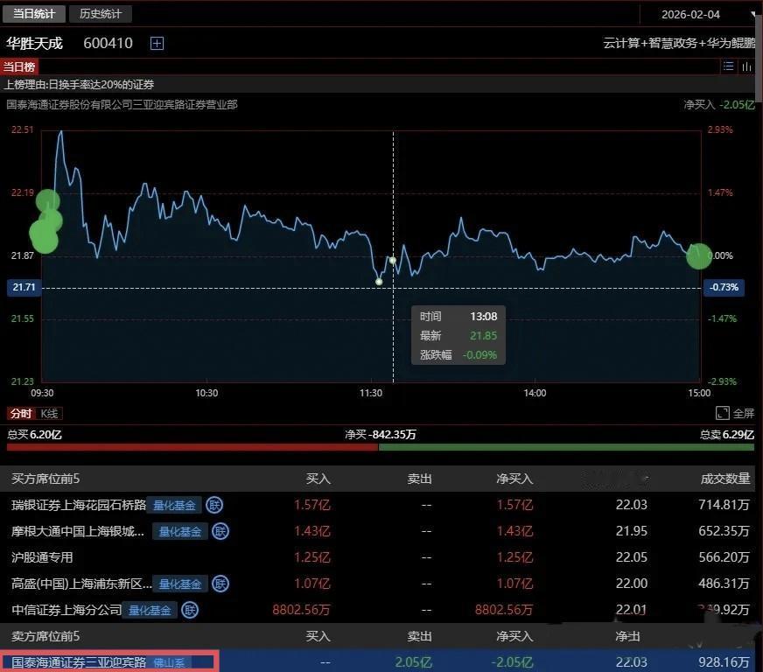Click the 928.16万 volume cell
This screenshot has height=672, width=763.
(x=724, y=662)
